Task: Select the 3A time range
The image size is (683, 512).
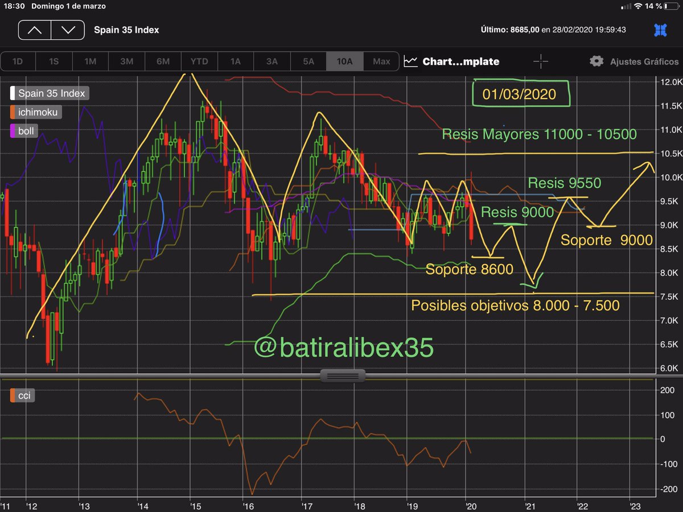Action: 272,61
